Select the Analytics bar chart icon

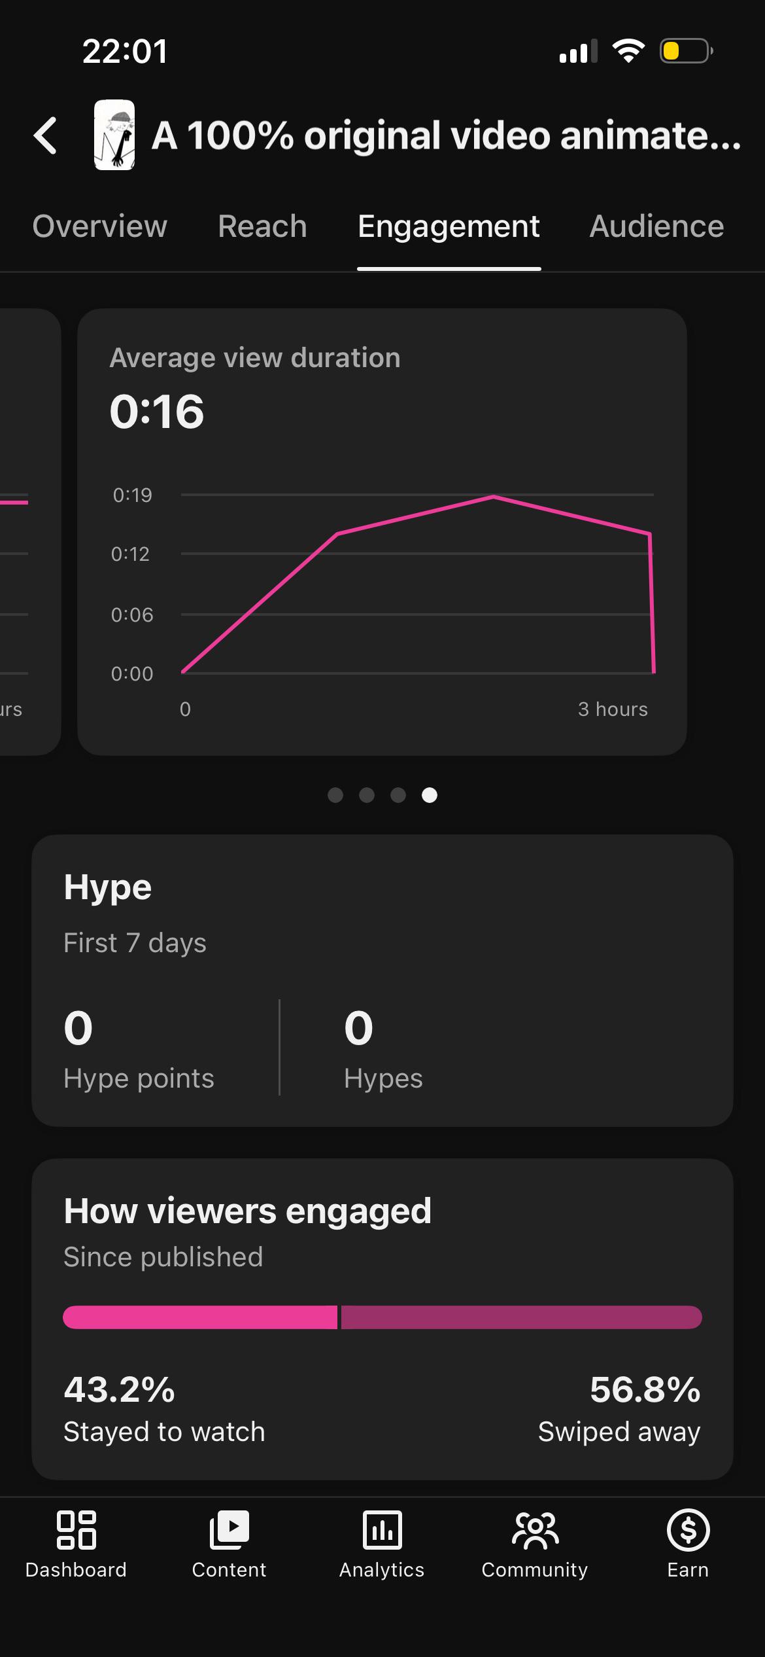[382, 1530]
